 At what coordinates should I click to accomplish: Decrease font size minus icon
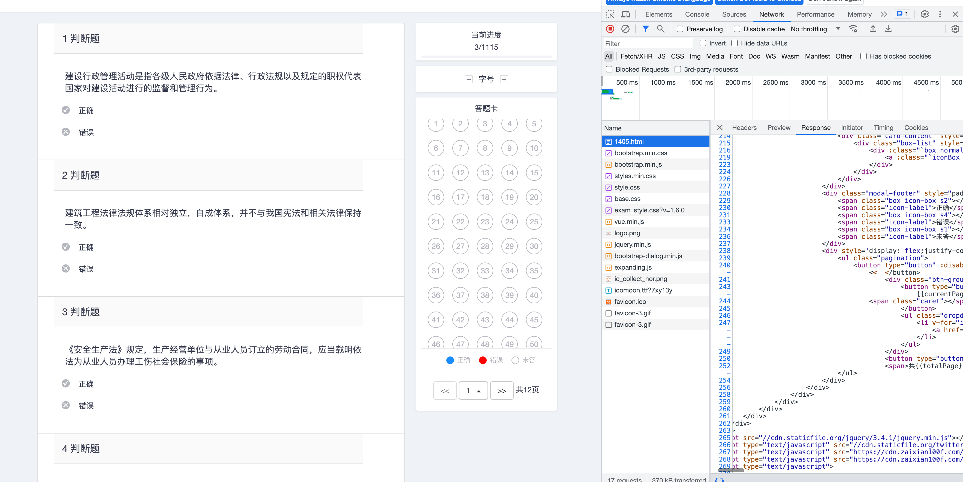(468, 79)
